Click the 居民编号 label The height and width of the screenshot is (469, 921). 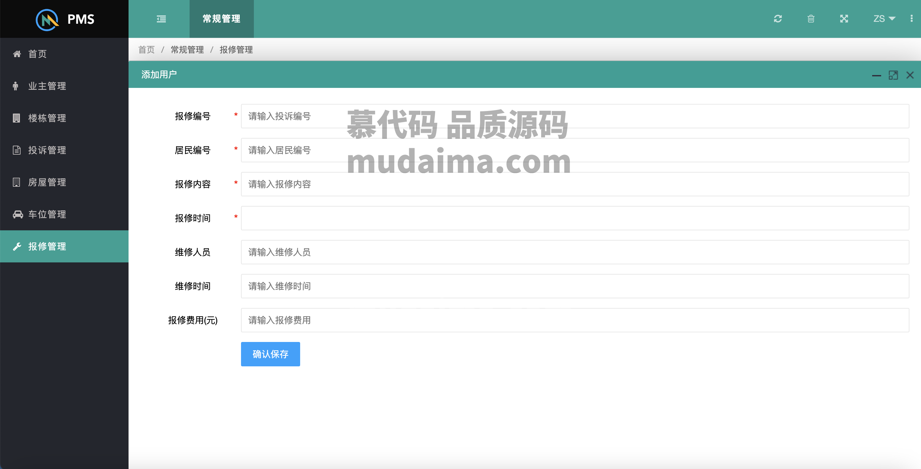coord(193,150)
